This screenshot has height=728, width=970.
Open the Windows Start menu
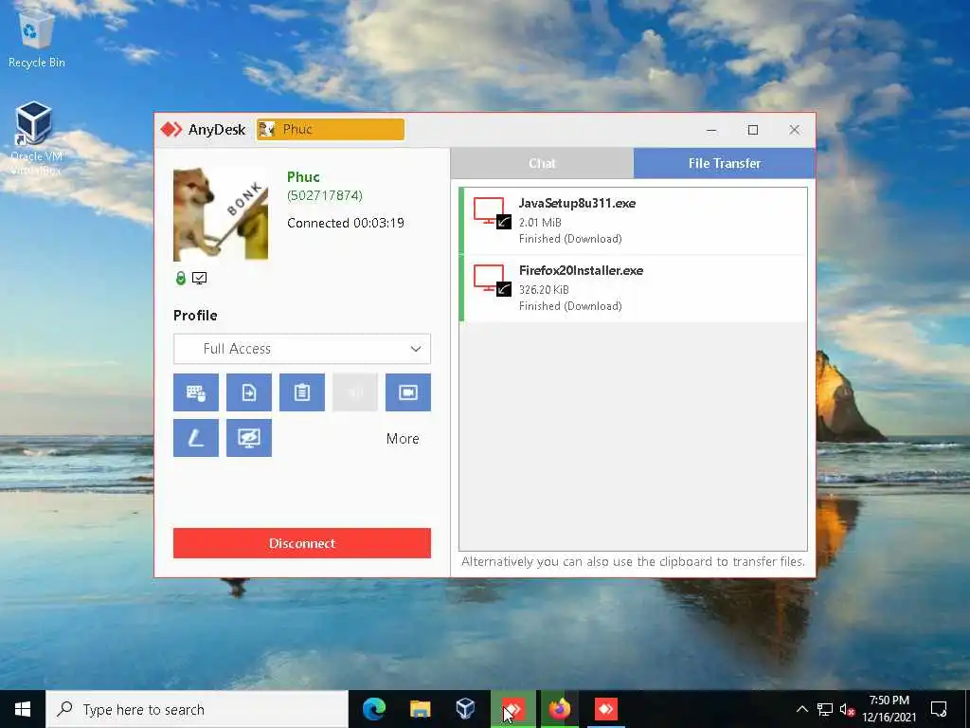[x=23, y=709]
